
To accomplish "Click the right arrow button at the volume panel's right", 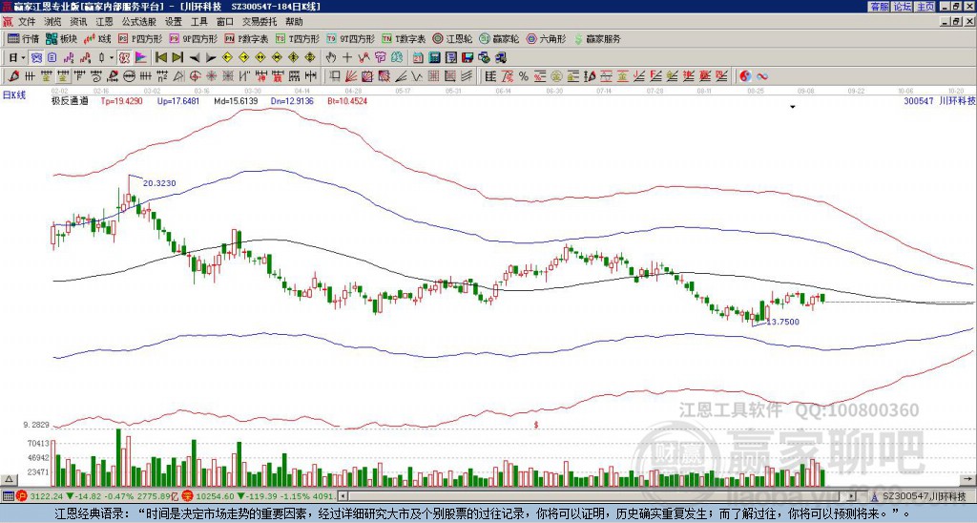I will pyautogui.click(x=969, y=479).
